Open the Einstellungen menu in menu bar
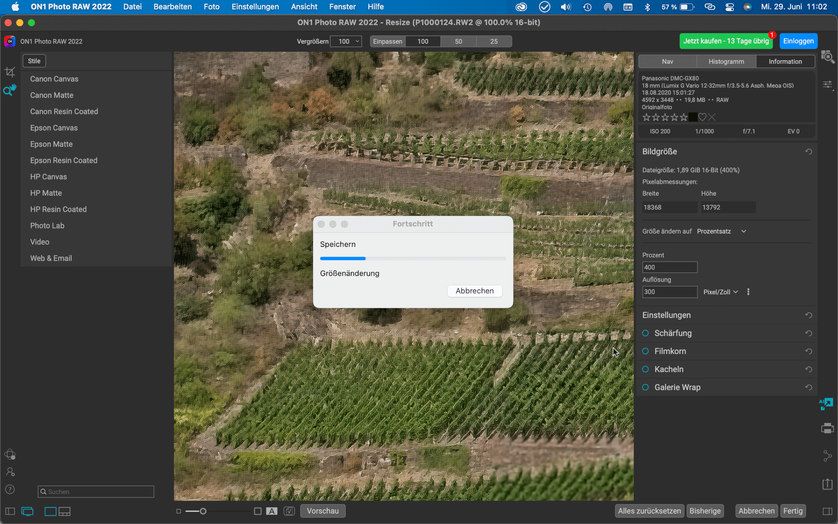This screenshot has height=524, width=838. [255, 7]
